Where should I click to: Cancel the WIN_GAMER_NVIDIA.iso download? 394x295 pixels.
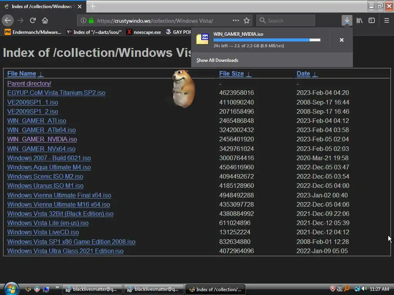pos(342,40)
